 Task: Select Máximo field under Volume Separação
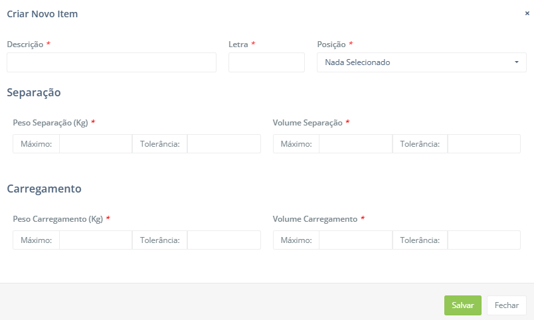(355, 144)
